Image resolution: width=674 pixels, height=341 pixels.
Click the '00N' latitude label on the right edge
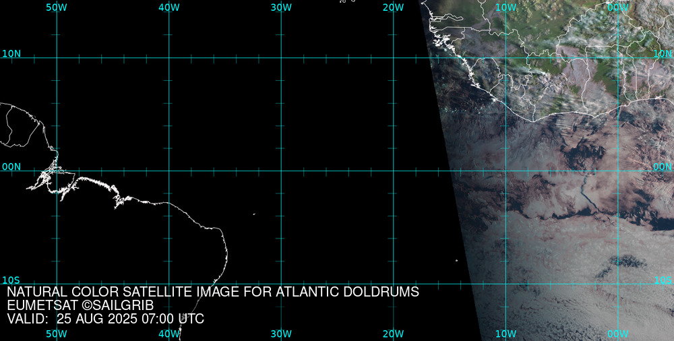663,167
